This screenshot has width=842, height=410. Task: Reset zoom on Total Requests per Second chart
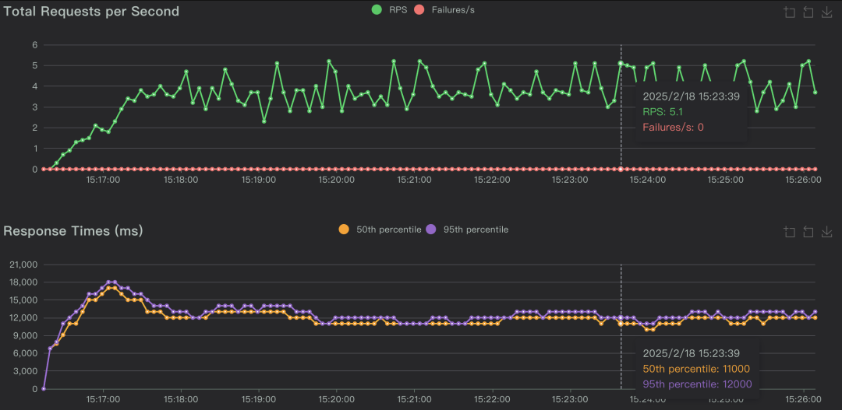(x=808, y=12)
